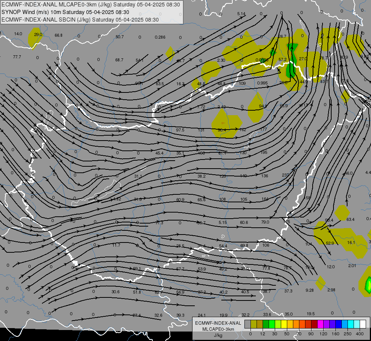Select the magenta swatch in the color scale

321,324
